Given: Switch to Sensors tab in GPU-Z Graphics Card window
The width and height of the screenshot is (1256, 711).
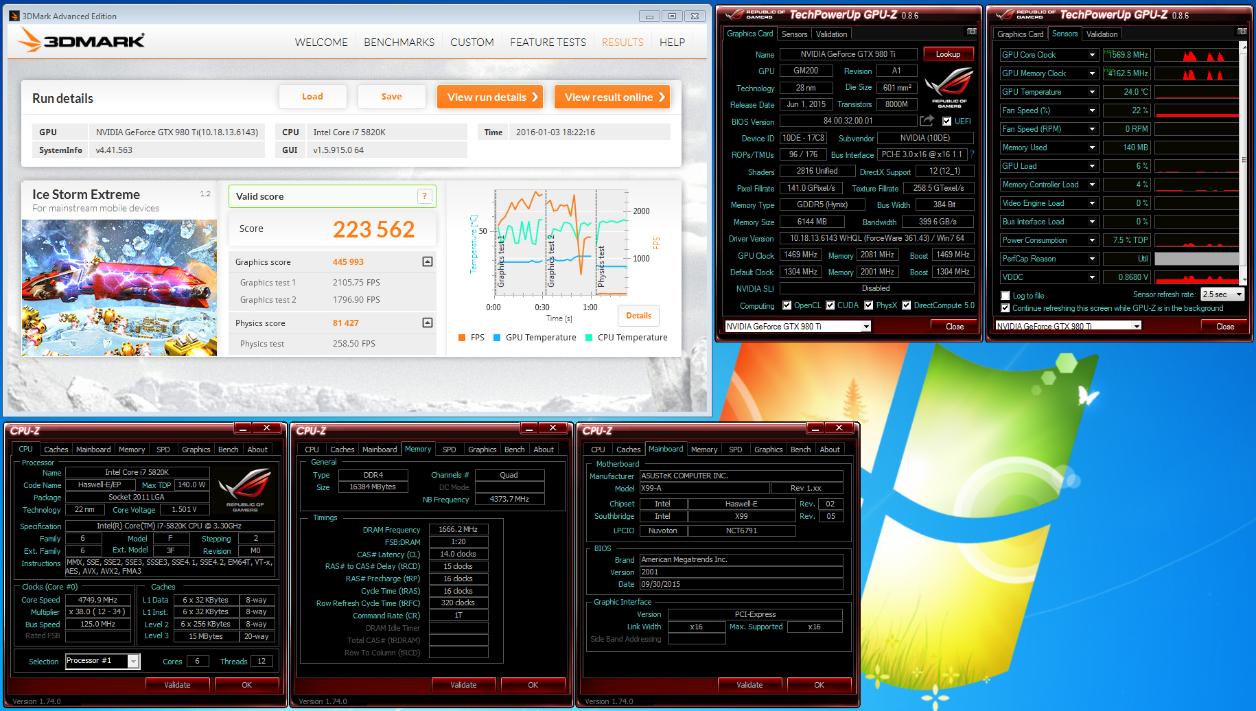Looking at the screenshot, I should (794, 34).
